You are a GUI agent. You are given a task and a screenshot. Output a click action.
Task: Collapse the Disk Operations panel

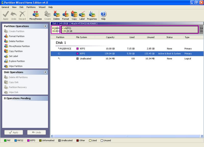pyautogui.click(x=45, y=72)
